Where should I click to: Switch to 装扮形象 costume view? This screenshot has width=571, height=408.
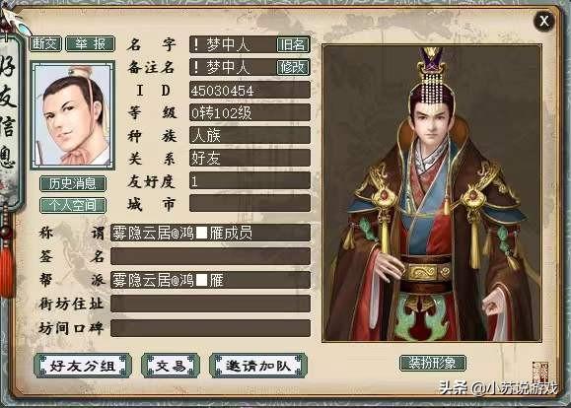point(433,363)
